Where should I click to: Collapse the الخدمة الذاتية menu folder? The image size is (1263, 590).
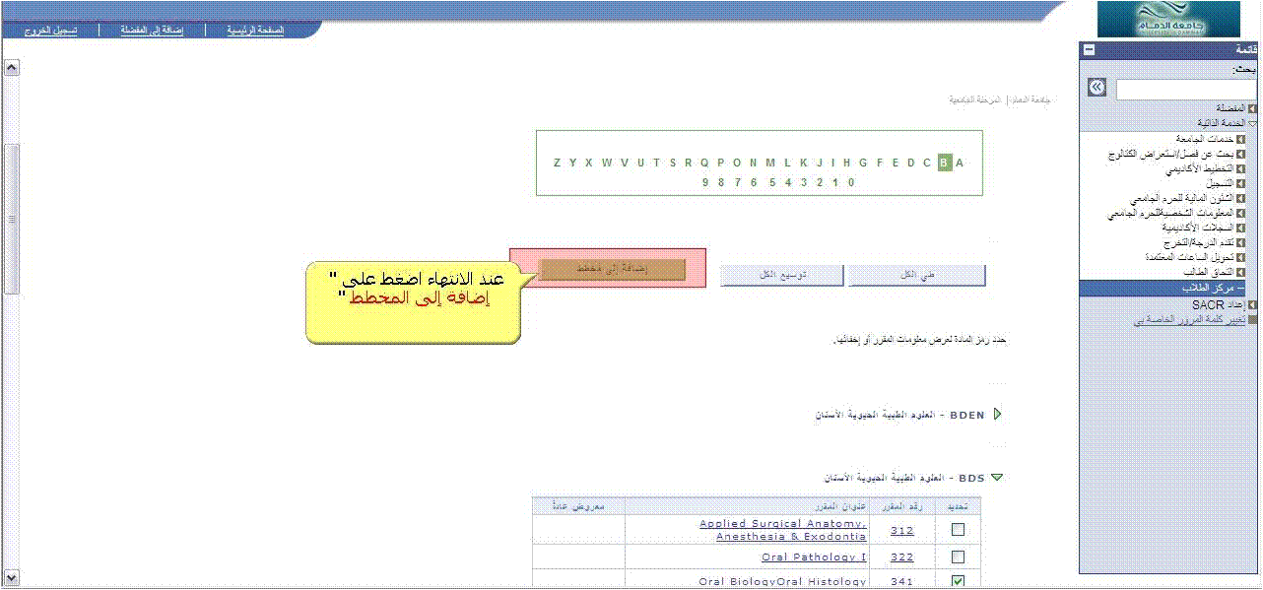tap(1252, 123)
